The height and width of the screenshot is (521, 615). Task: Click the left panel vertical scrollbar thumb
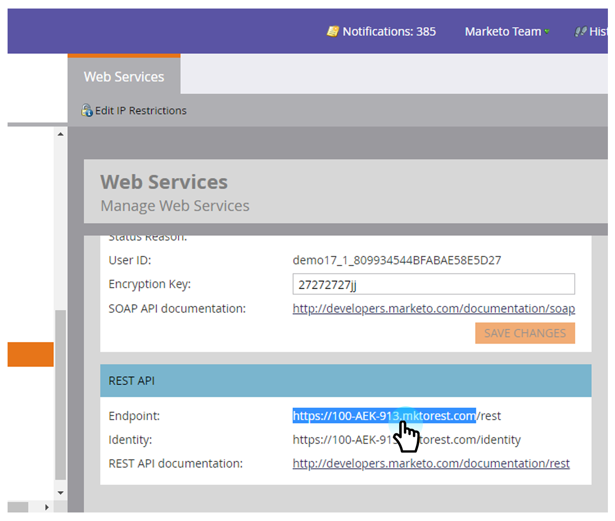[x=61, y=393]
